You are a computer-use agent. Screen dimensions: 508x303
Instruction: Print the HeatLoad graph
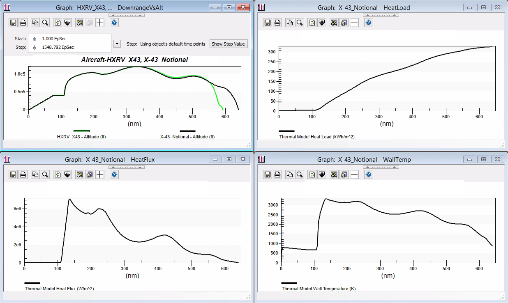tap(277, 23)
